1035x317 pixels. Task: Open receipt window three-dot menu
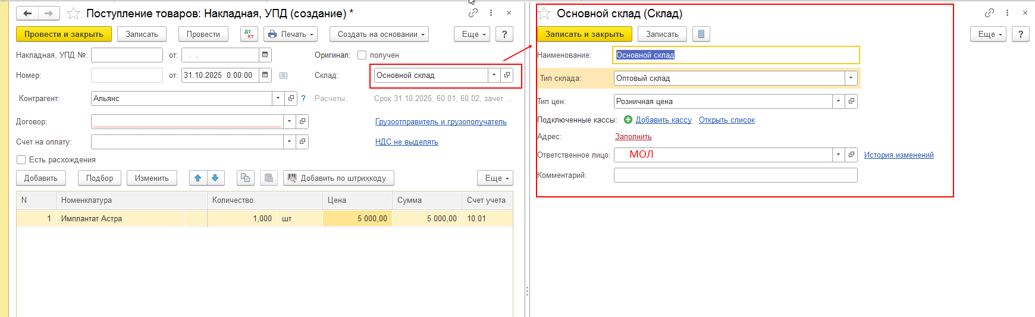tap(491, 12)
